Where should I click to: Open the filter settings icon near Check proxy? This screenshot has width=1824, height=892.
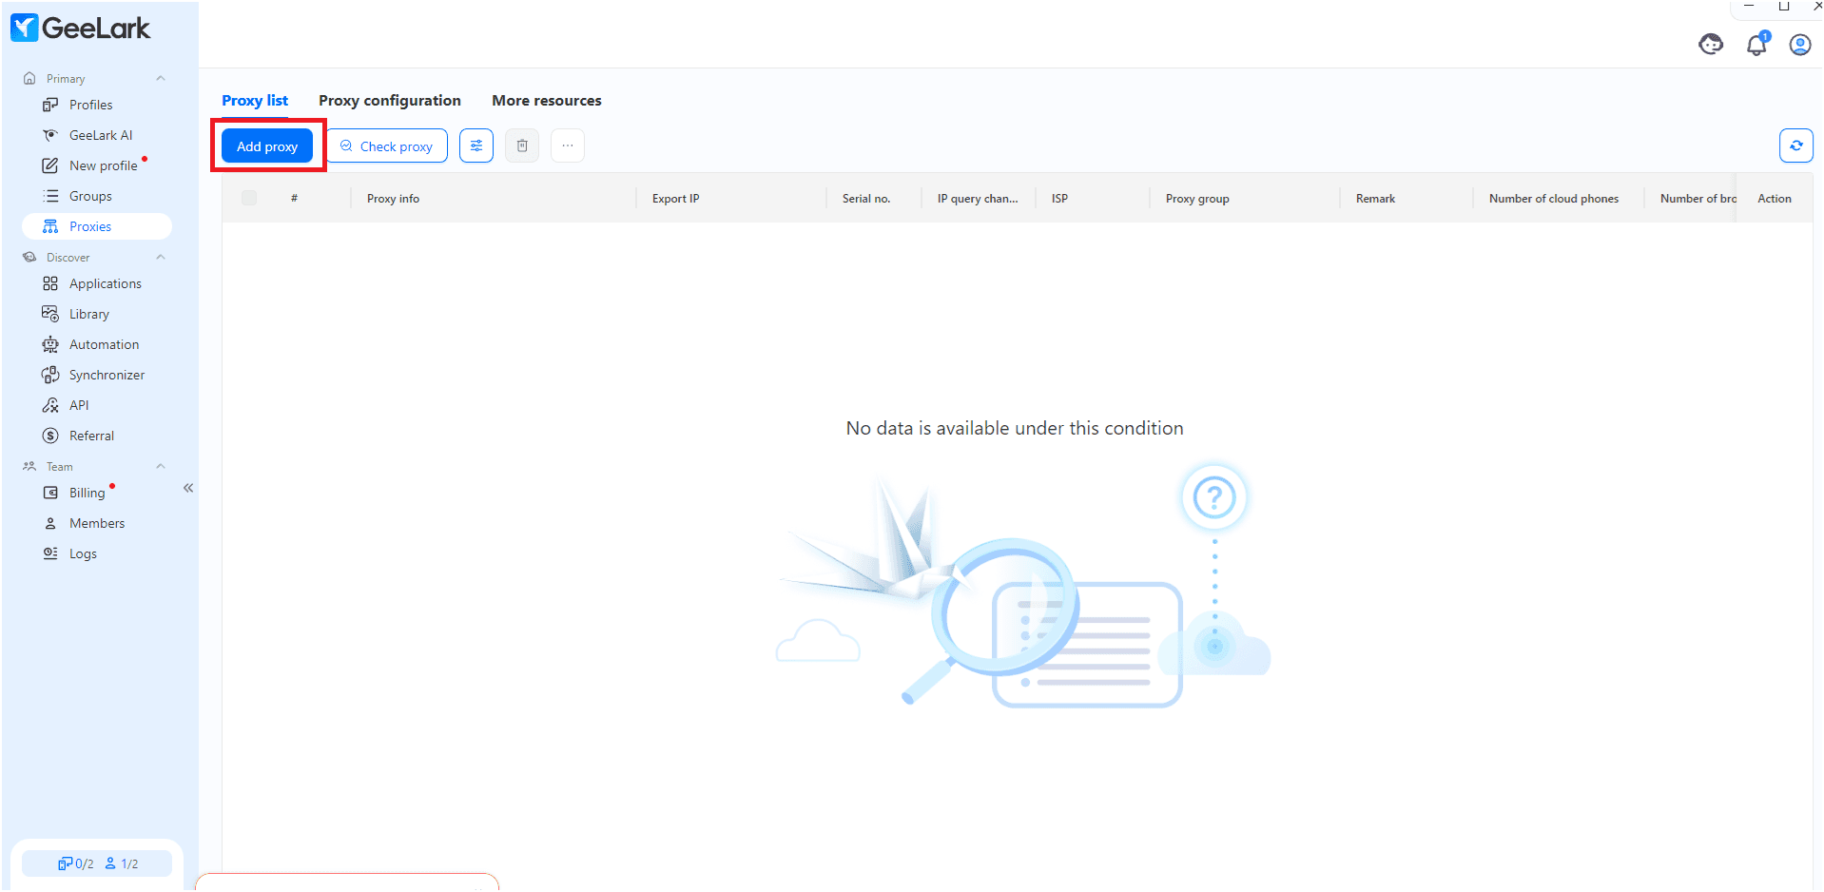pyautogui.click(x=475, y=145)
